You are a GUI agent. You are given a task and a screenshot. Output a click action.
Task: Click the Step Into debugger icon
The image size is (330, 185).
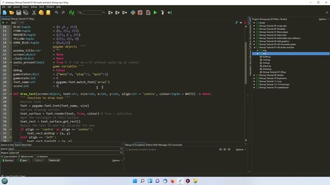click(x=162, y=12)
